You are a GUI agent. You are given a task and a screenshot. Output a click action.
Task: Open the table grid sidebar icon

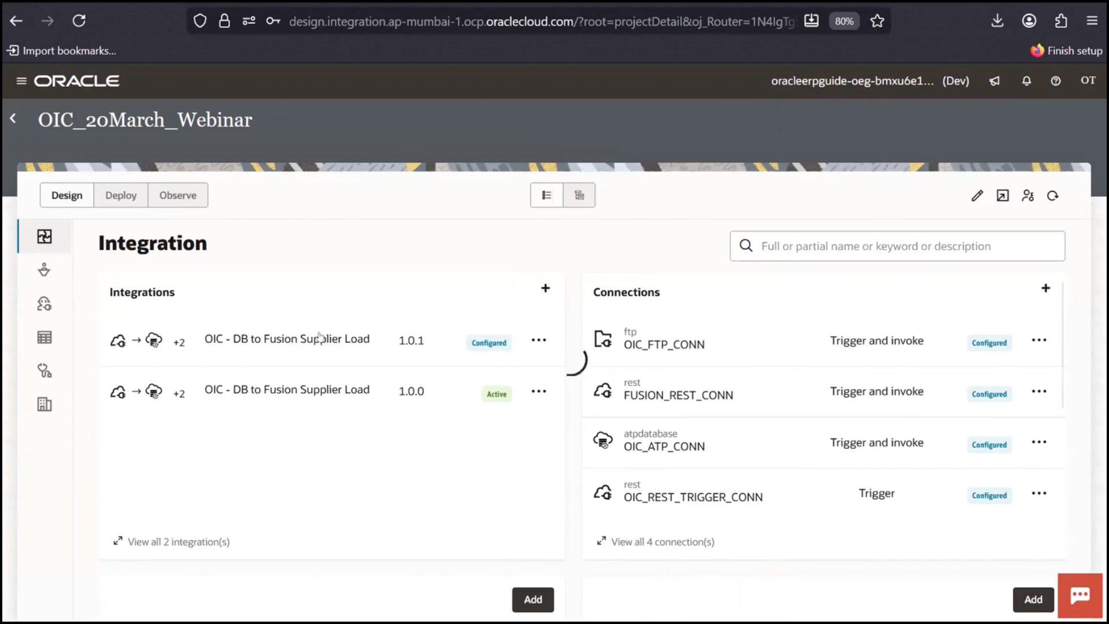coord(44,337)
